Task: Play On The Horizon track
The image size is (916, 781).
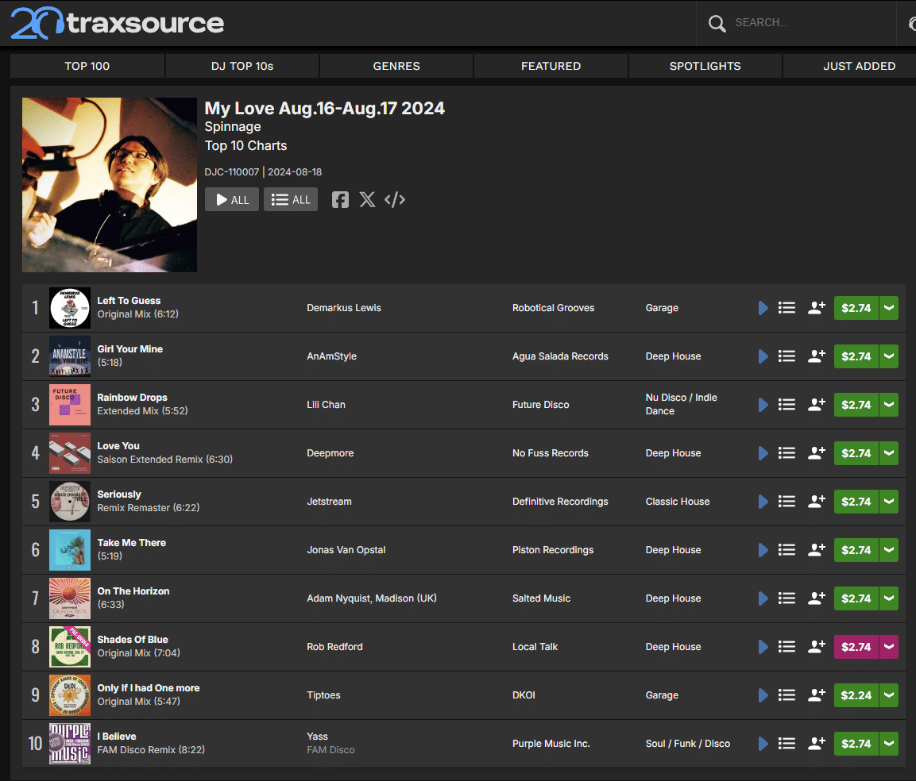Action: point(763,598)
